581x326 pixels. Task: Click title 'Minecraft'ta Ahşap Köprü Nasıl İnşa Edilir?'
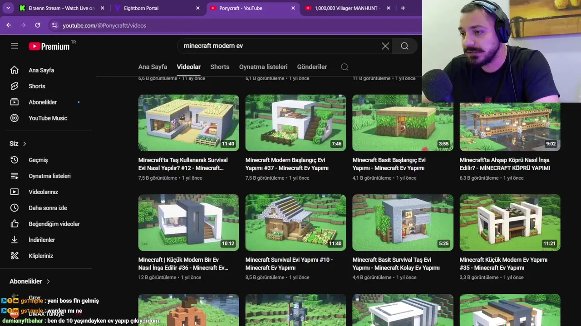[505, 164]
